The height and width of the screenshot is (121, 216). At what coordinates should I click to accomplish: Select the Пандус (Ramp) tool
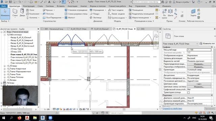coord(94,14)
